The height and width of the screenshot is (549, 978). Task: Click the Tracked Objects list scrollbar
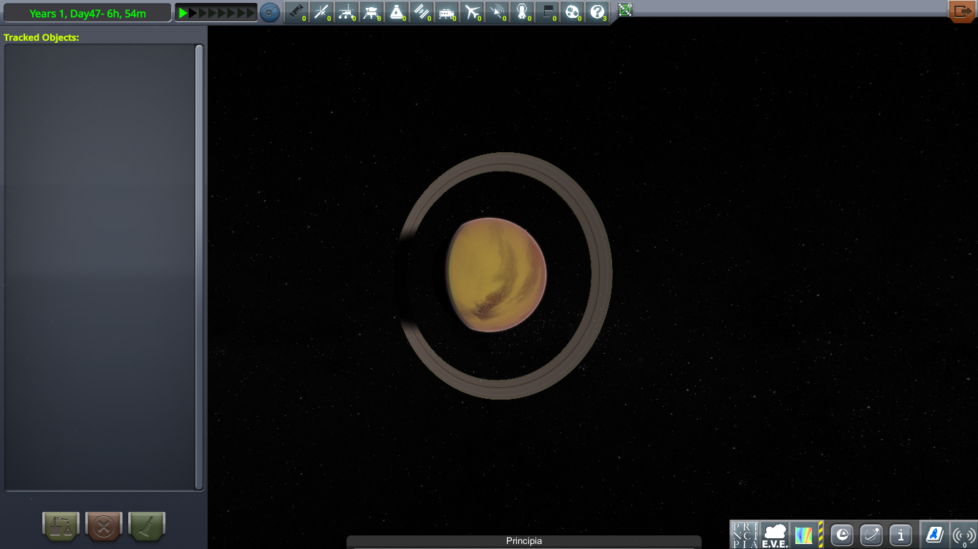[199, 267]
